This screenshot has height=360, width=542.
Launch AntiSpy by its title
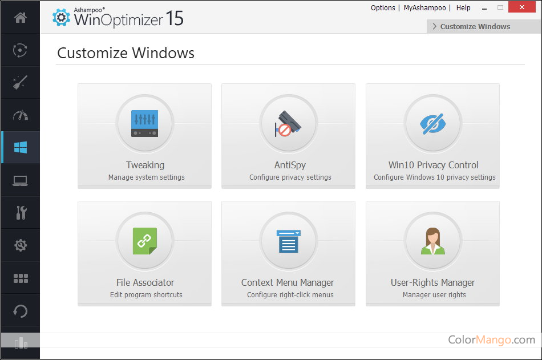(290, 165)
